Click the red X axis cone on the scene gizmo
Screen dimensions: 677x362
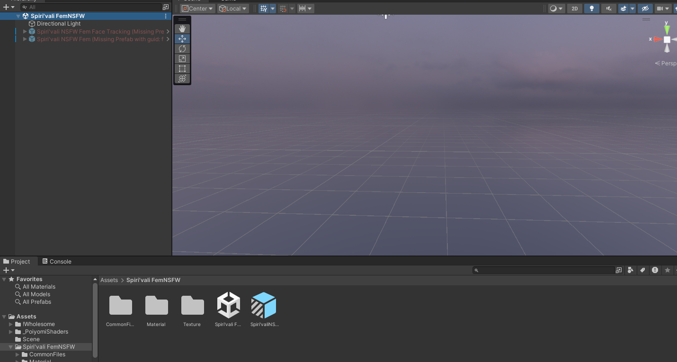658,39
